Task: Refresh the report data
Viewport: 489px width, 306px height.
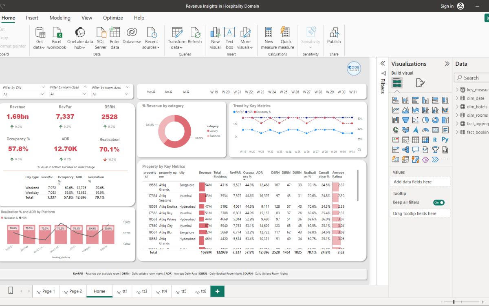Action: click(x=195, y=36)
